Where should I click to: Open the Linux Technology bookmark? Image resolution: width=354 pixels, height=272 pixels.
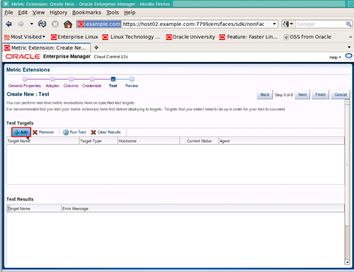click(131, 37)
